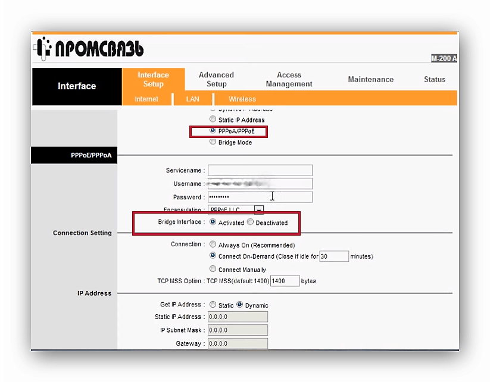Open the Advanced Setup tab

tap(216, 79)
